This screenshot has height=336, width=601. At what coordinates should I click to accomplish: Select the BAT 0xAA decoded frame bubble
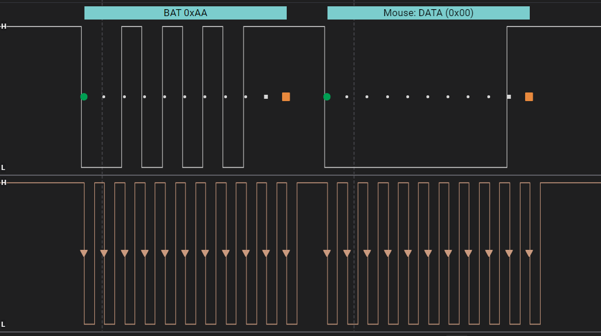186,13
